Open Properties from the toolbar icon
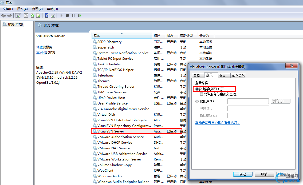This screenshot has height=185, width=303. pyautogui.click(x=26, y=15)
